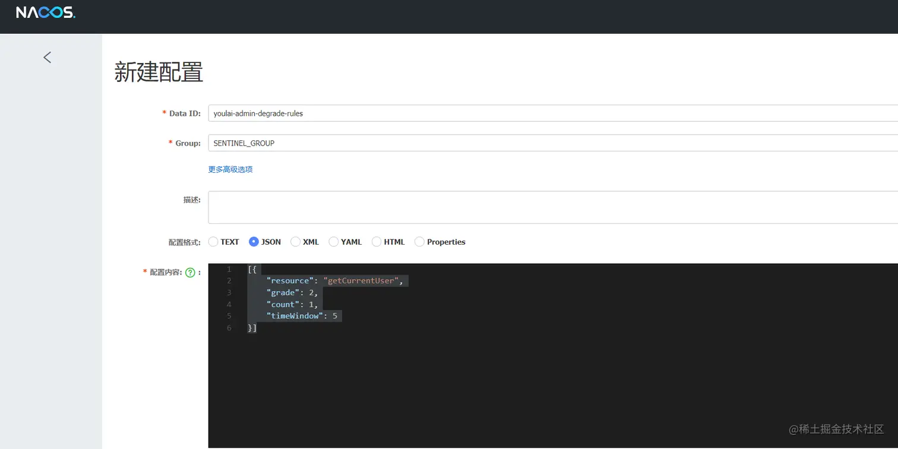Open the configuration content help icon
This screenshot has width=898, height=449.
[x=190, y=273]
